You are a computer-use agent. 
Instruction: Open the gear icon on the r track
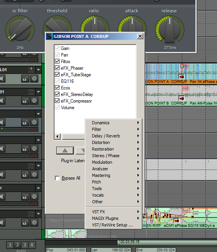[x=34, y=197]
